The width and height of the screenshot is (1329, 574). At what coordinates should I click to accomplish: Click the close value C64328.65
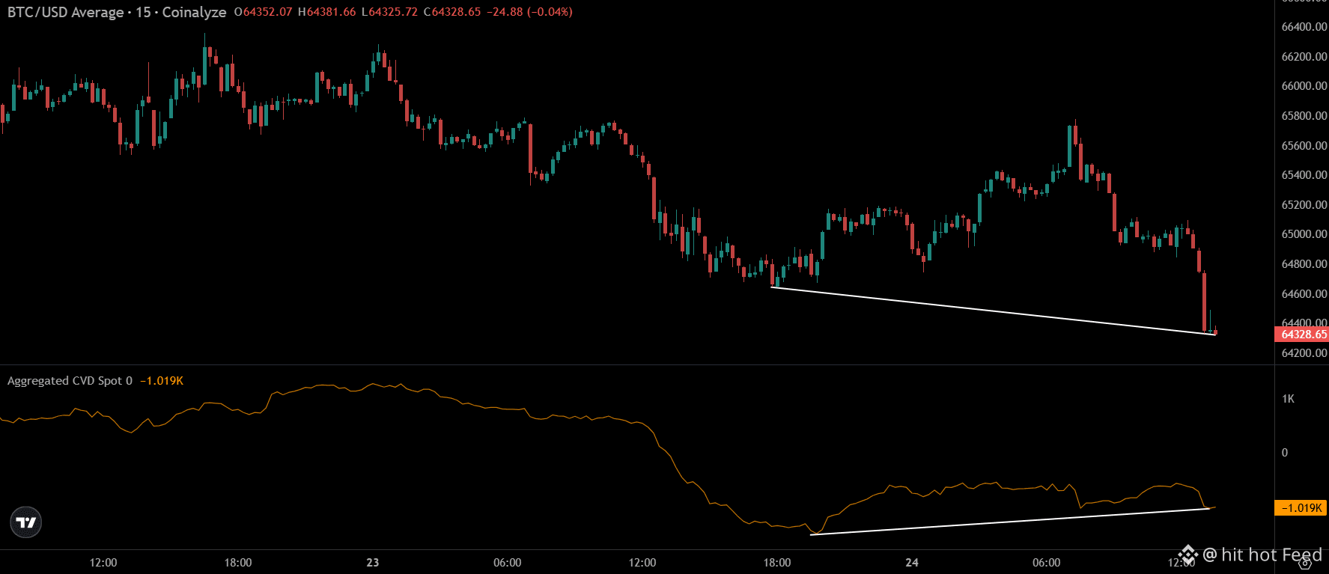[x=451, y=12]
